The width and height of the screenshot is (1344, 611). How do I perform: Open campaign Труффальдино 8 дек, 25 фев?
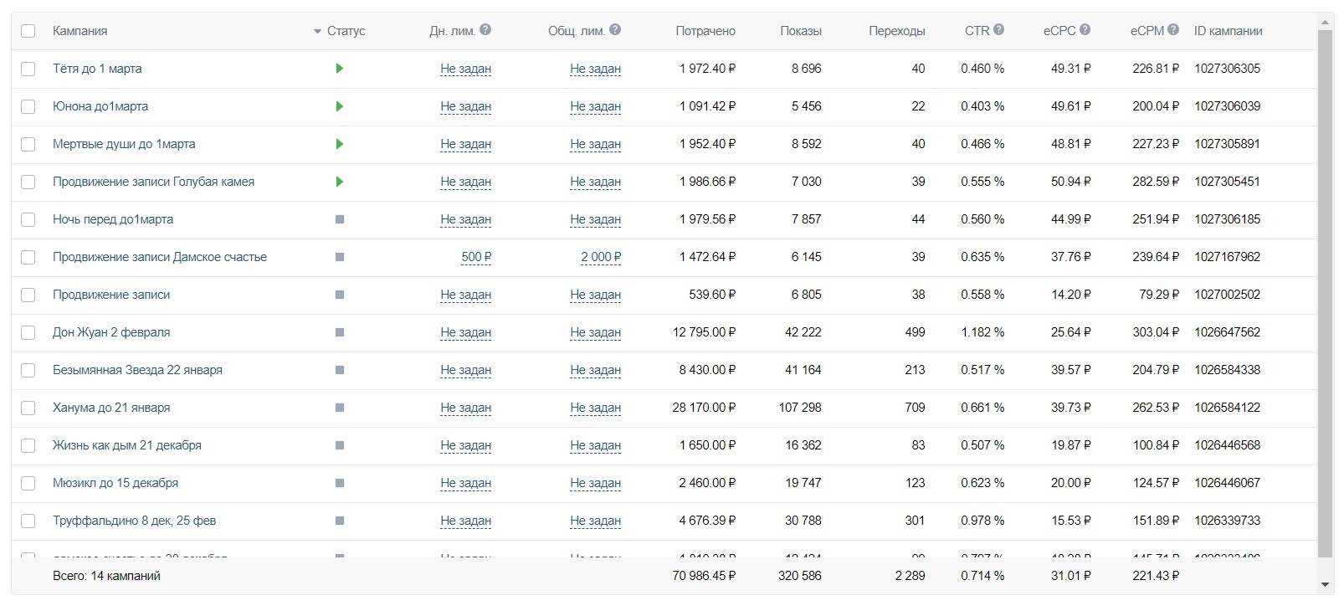pos(134,521)
